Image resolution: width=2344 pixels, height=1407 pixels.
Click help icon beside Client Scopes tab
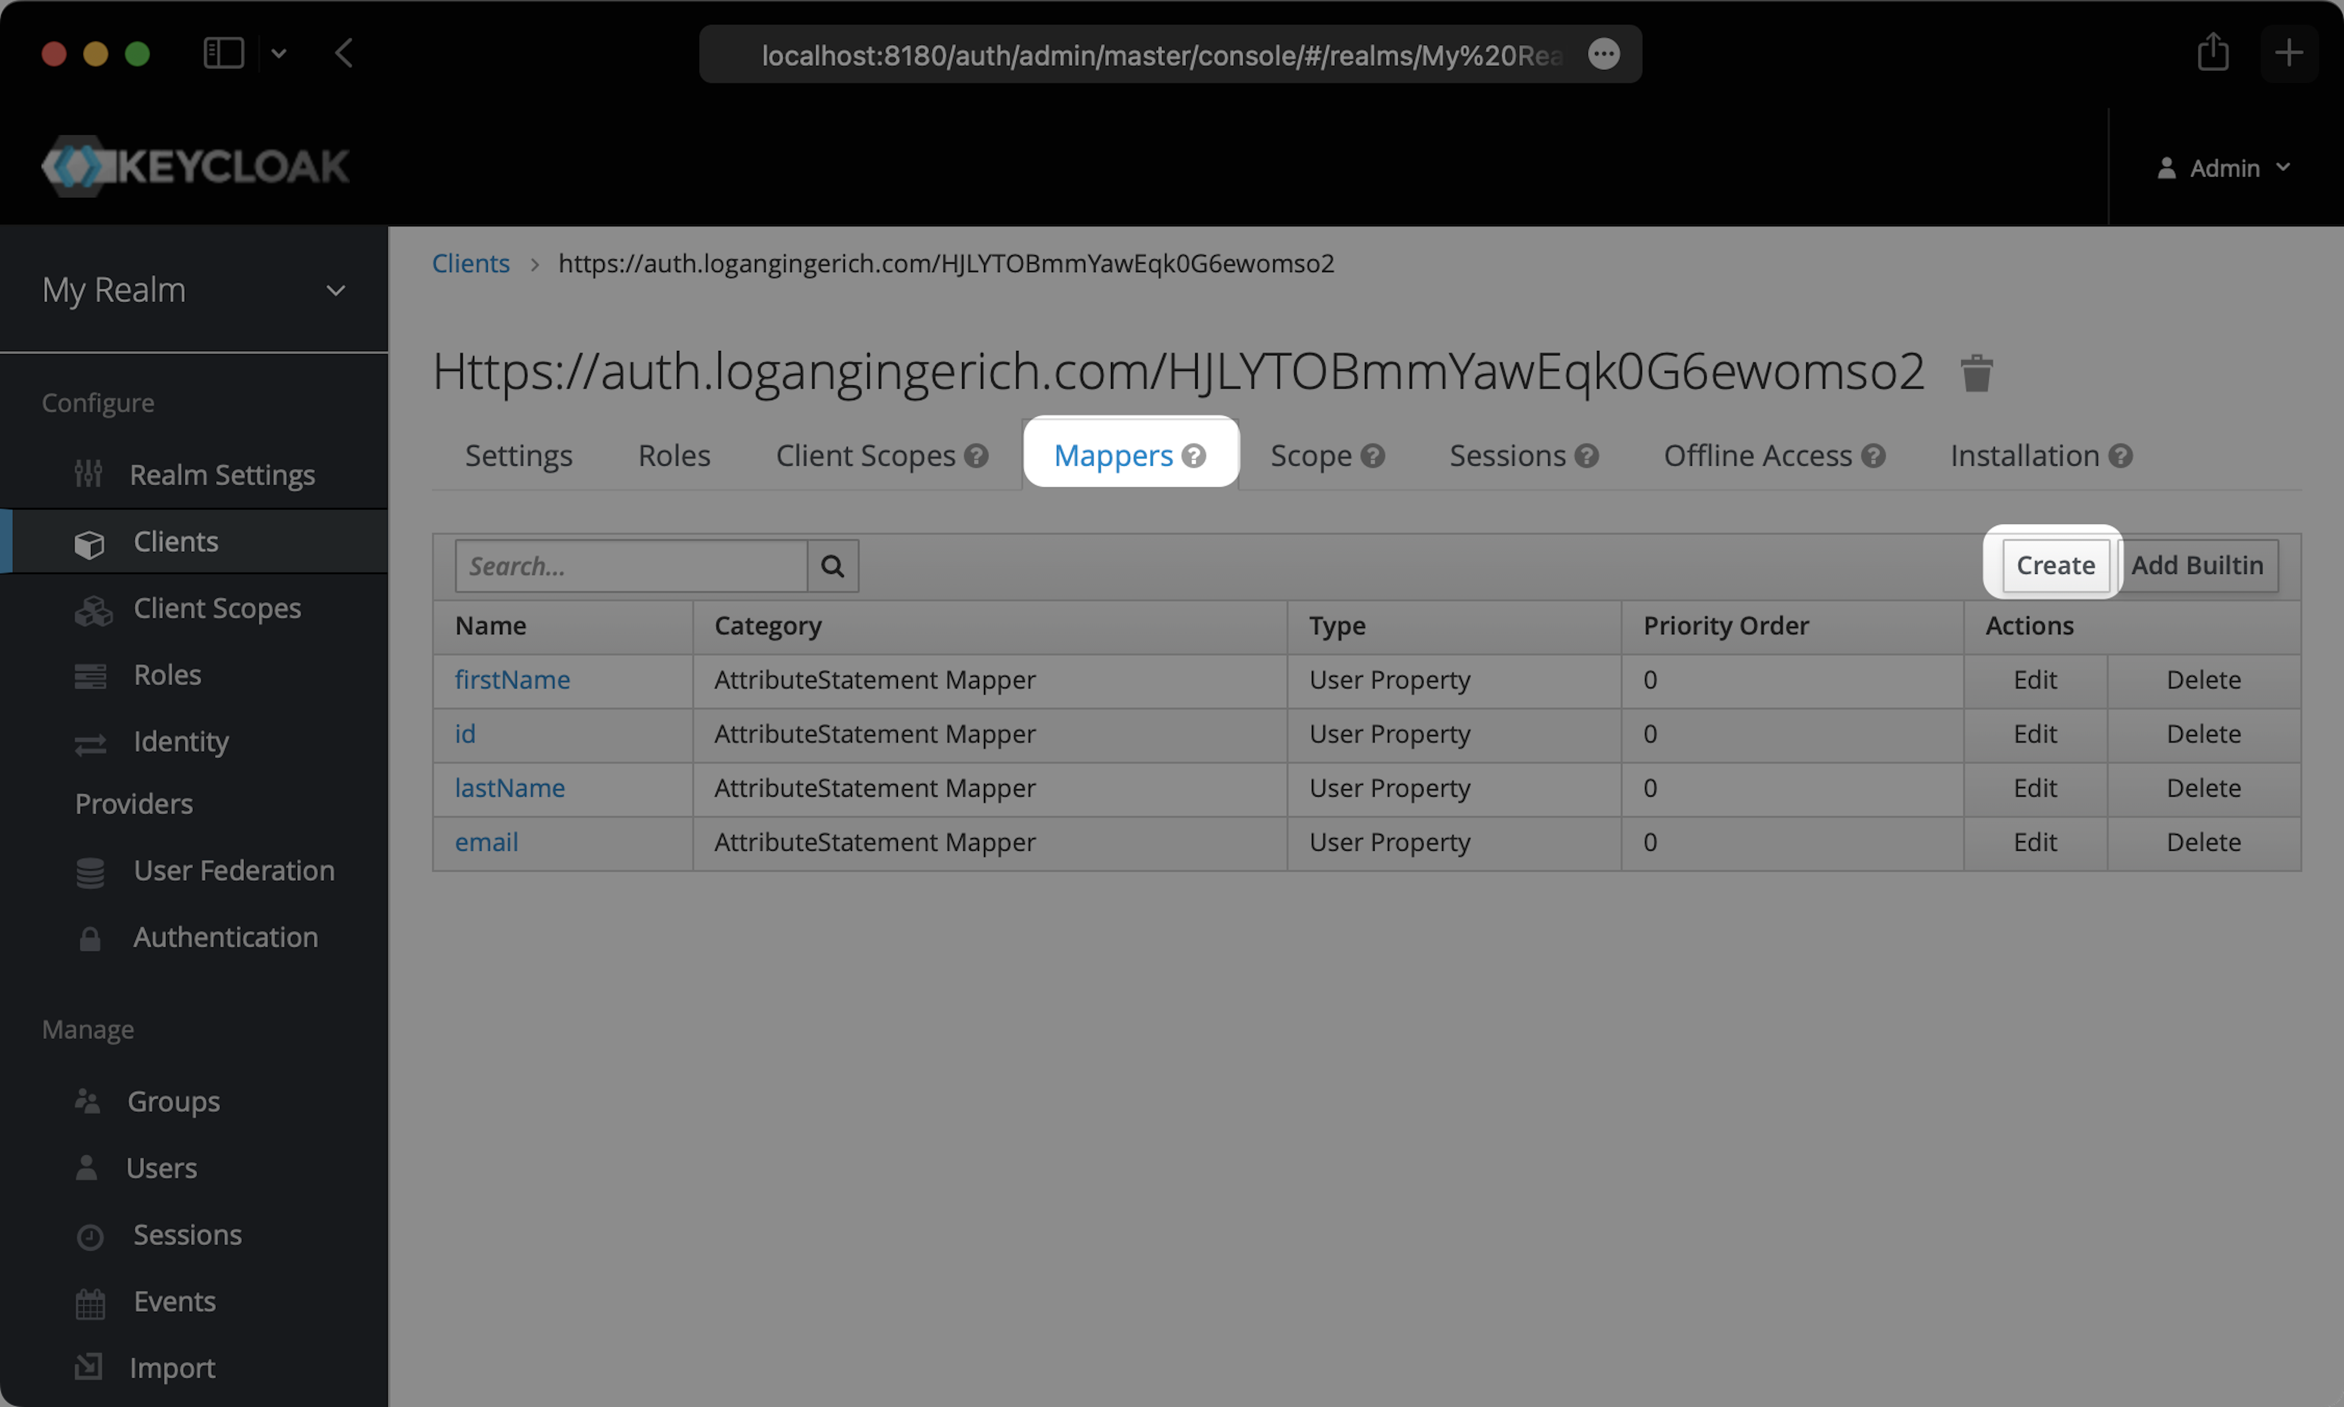click(976, 456)
